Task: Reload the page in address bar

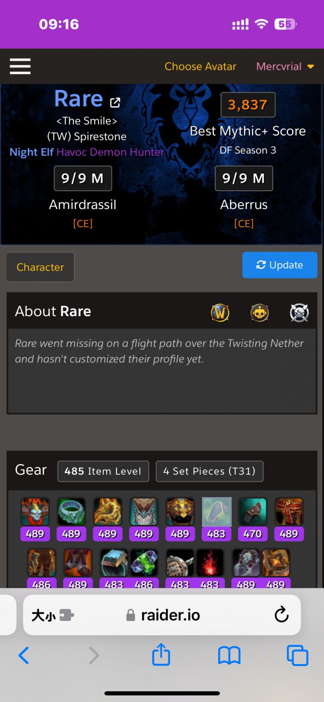Action: click(x=281, y=615)
